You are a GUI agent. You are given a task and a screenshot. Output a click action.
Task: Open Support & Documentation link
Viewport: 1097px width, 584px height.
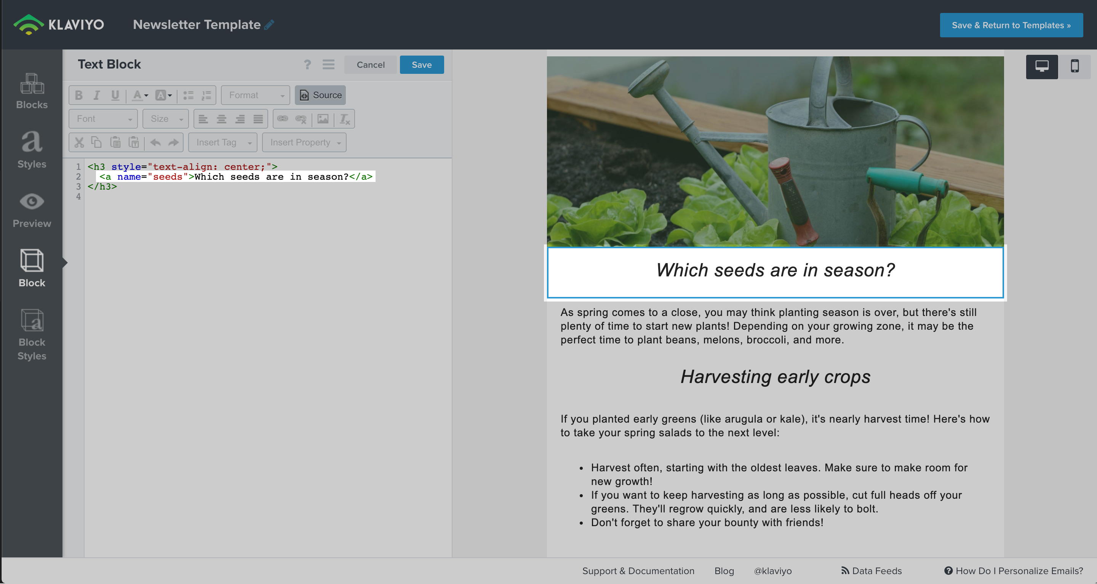coord(638,571)
